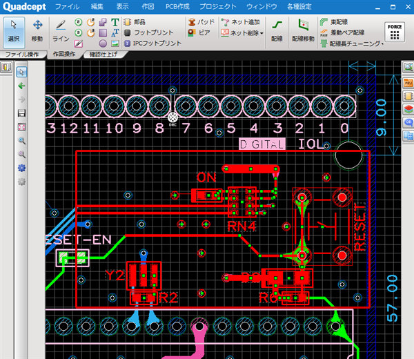Click 配線長チューニング length tuning

tap(350, 43)
